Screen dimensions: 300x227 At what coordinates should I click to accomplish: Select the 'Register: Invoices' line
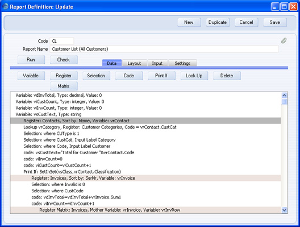tap(145, 178)
